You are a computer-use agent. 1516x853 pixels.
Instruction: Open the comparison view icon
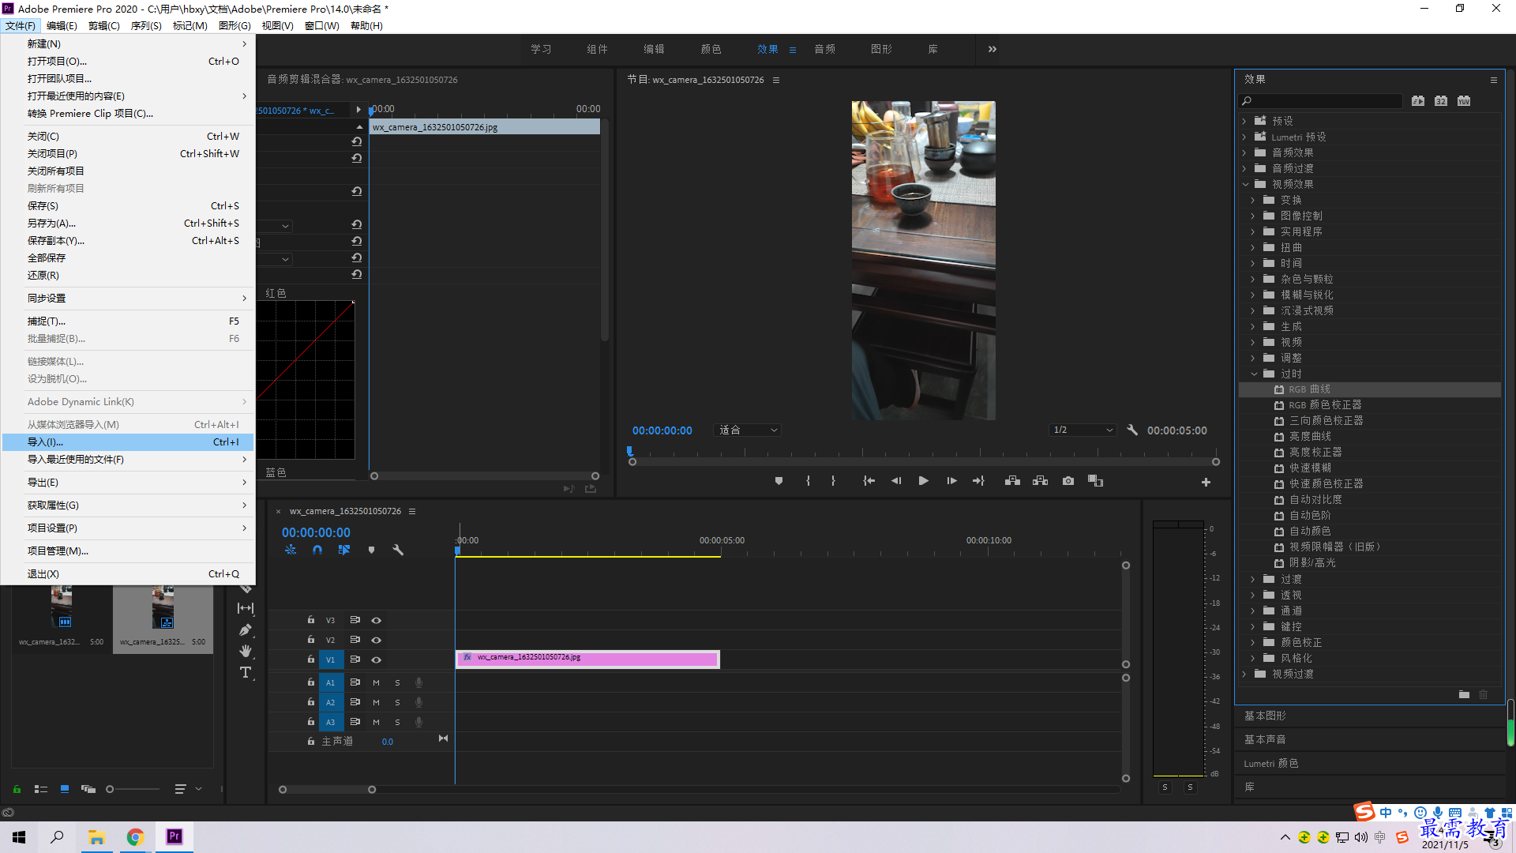click(x=1095, y=481)
